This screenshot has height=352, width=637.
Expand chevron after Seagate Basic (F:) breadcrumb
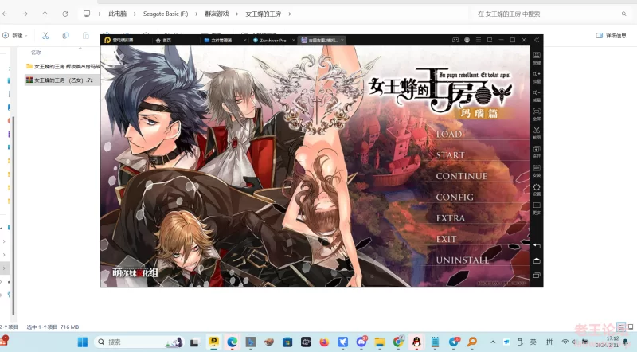pos(196,14)
